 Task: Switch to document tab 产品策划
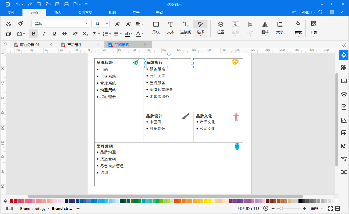click(74, 45)
